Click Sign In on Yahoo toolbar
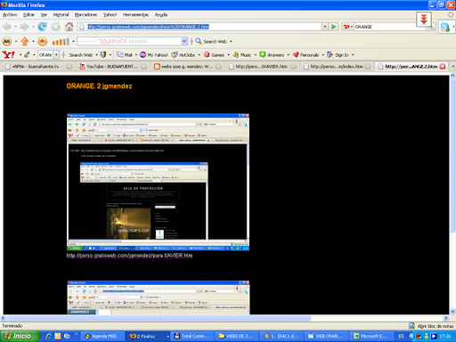The image size is (456, 342). (338, 55)
